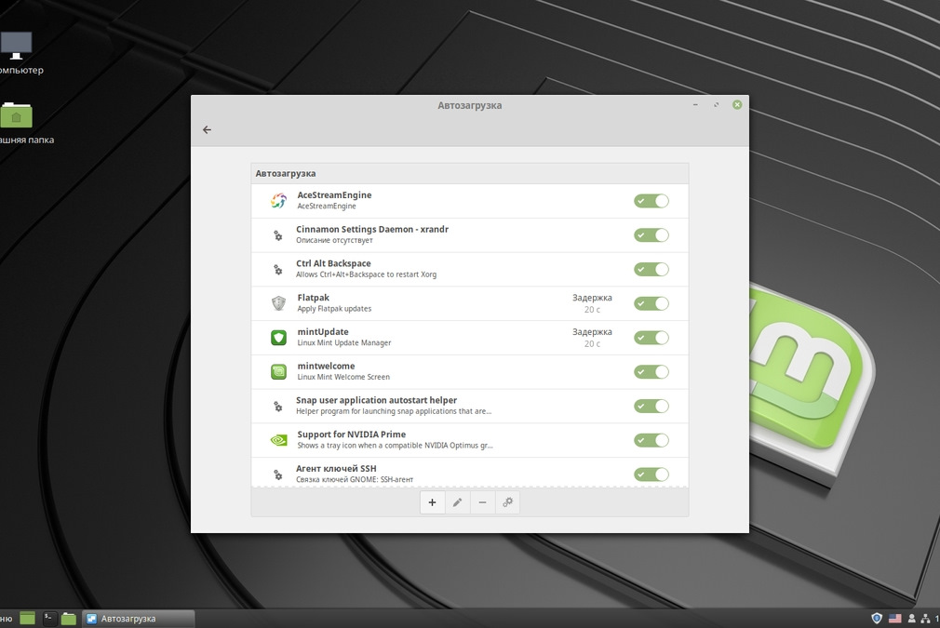Click the pencil edit icon
The width and height of the screenshot is (940, 628).
[x=457, y=501]
